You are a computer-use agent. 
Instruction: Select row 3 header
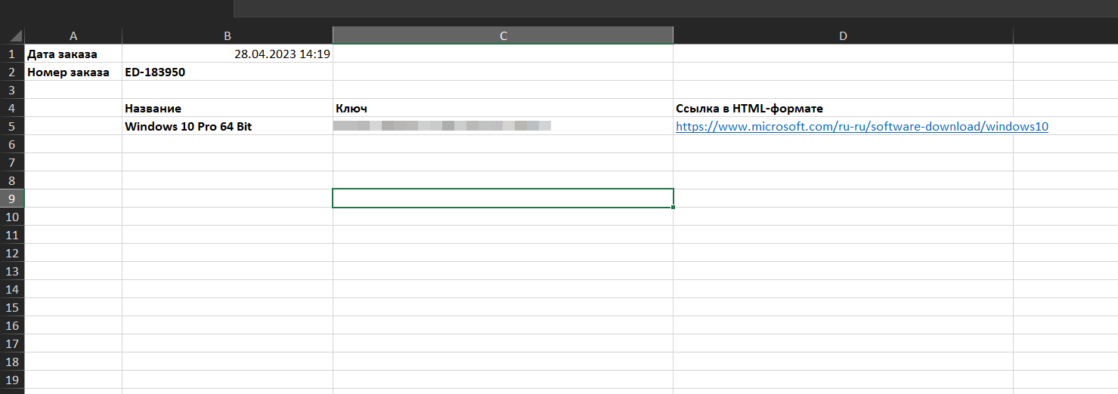pos(12,91)
